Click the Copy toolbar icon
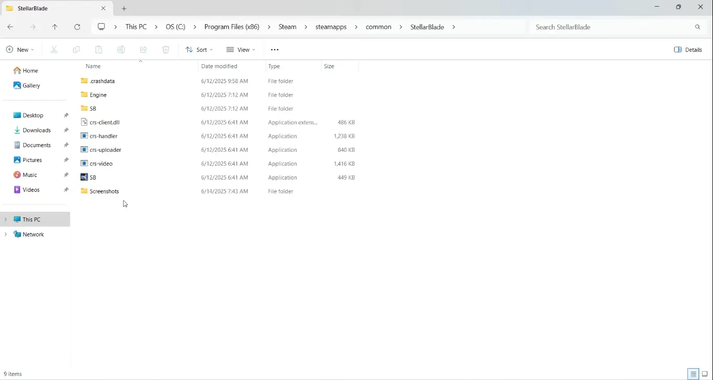This screenshot has height=380, width=713. click(76, 50)
